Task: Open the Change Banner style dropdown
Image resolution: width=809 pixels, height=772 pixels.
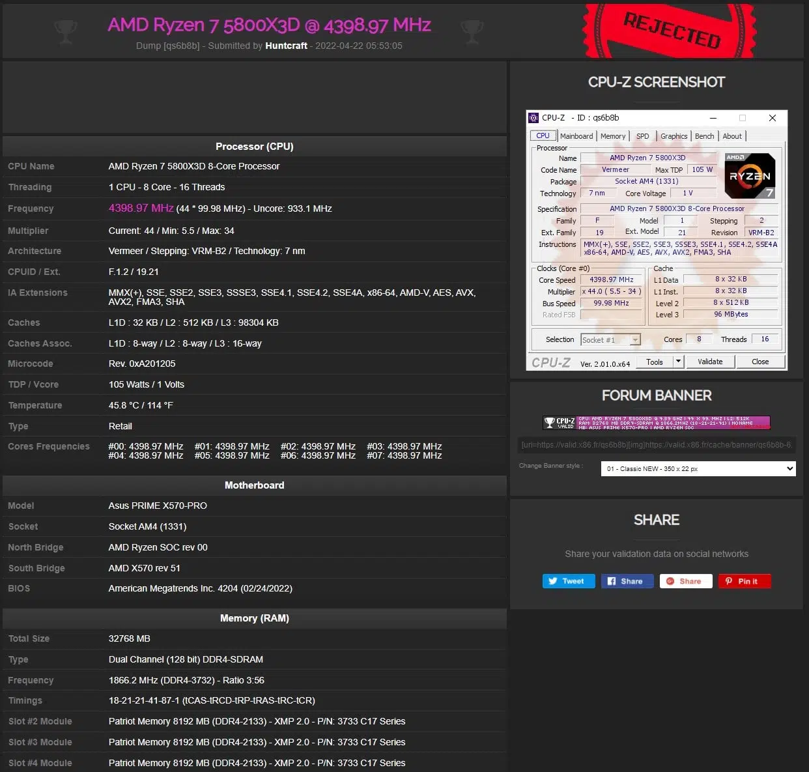Action: tap(698, 468)
